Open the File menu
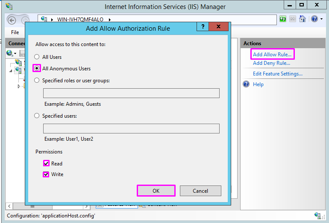 (15, 32)
